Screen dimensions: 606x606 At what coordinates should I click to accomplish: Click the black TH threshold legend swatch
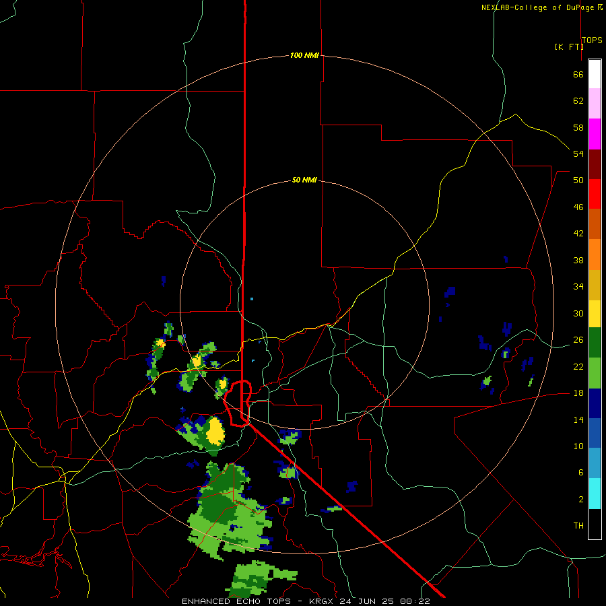595,524
